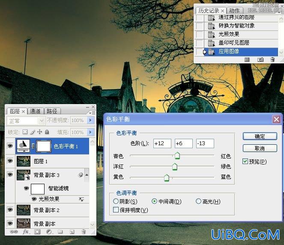Screen dimensions: 284x245
Task: Select the 阴影(S) radio button
Action: (116, 201)
